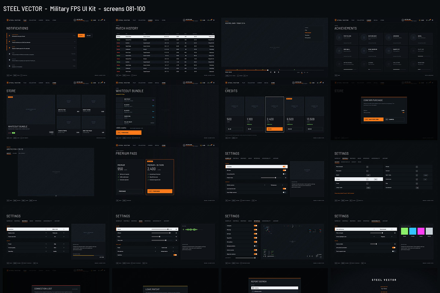Click the microphone icon in Audio mic test
This screenshot has height=293, width=440.
tap(184, 230)
